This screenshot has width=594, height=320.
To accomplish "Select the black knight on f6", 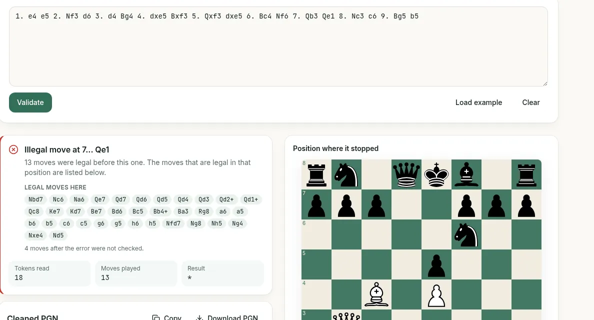I will point(466,235).
